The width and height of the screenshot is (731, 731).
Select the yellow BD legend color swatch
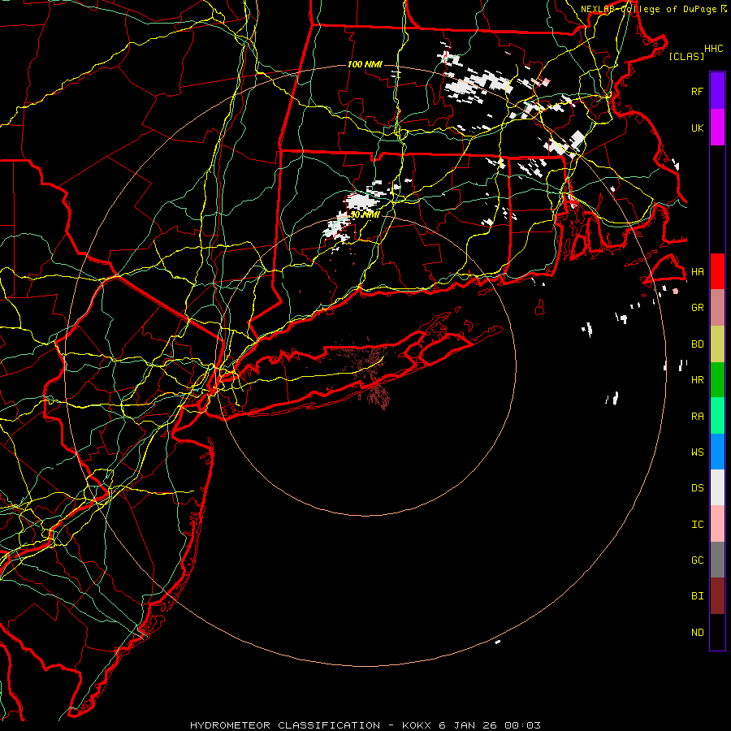click(x=717, y=344)
